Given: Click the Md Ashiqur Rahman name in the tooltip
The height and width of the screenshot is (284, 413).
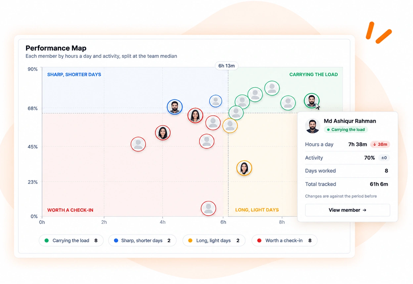Looking at the screenshot, I should point(350,121).
